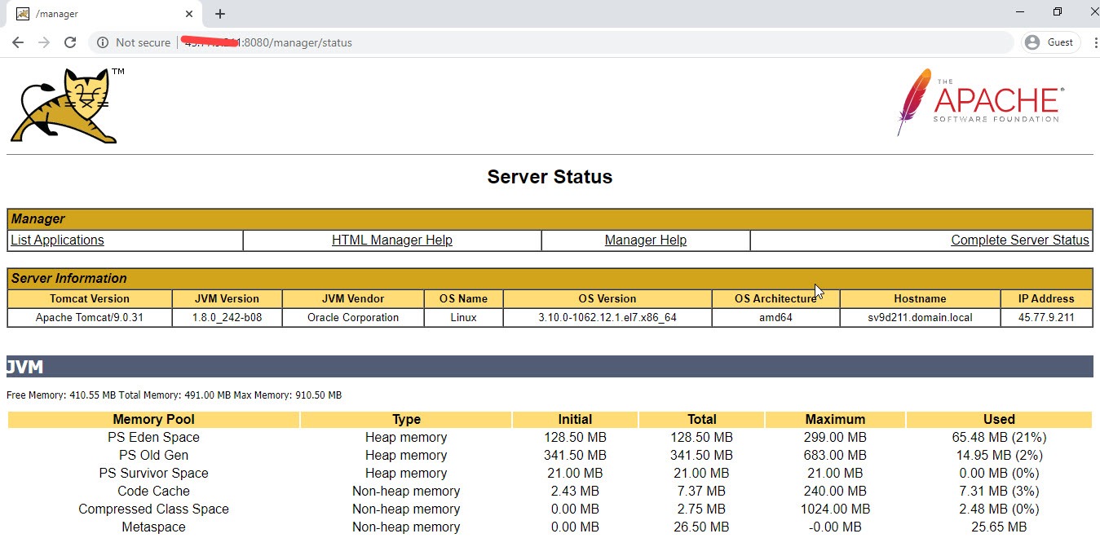Open a new tab with plus icon
Screen dimensions: 1100x538
pos(220,14)
